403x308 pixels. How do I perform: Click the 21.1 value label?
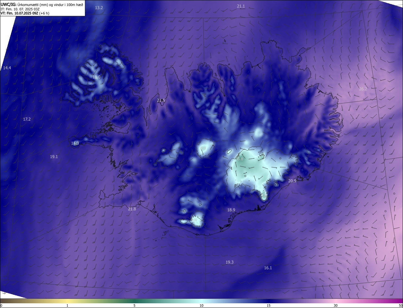click(x=241, y=6)
